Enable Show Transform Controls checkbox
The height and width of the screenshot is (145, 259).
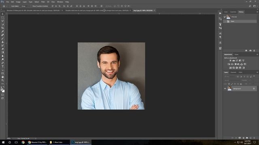[x=31, y=6]
